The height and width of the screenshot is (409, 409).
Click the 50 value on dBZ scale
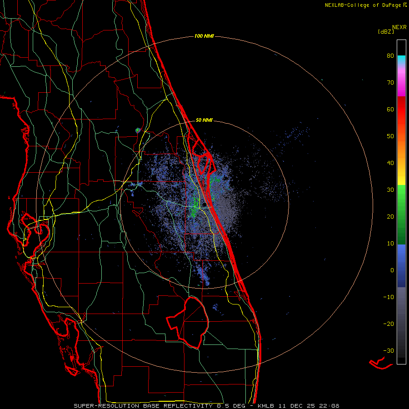pos(390,136)
